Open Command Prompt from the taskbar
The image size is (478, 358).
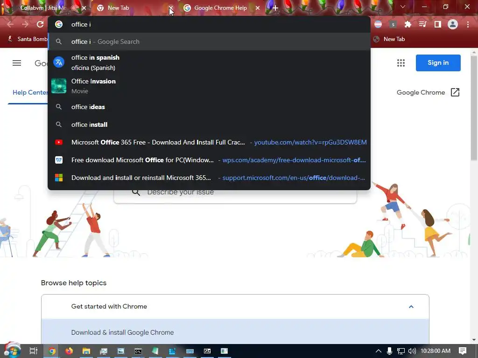pyautogui.click(x=138, y=351)
